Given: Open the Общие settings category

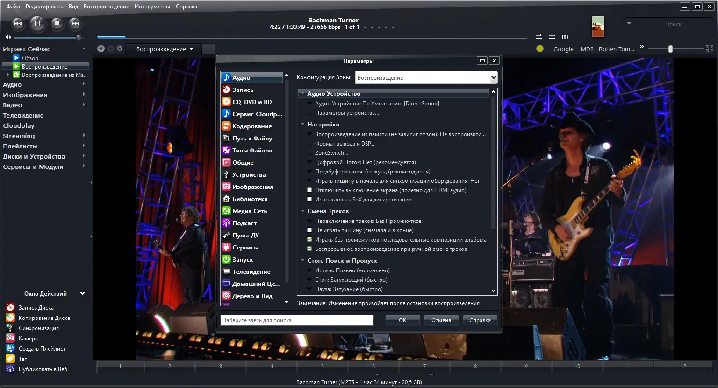Looking at the screenshot, I should (252, 162).
